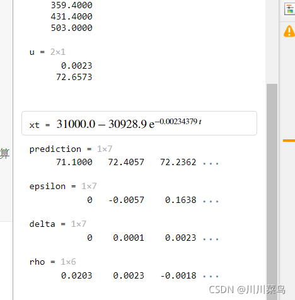Click the rho = 1×6 header
This screenshot has width=295, height=300.
[x=53, y=262]
